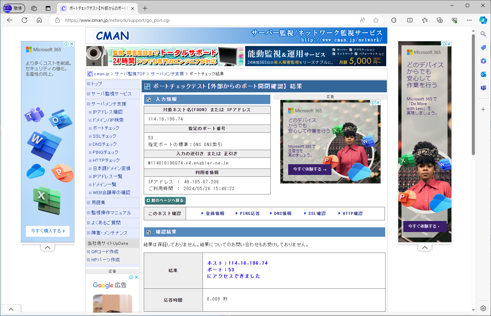Open sidebar settings gear icon
This screenshot has height=316, width=491.
tap(483, 308)
